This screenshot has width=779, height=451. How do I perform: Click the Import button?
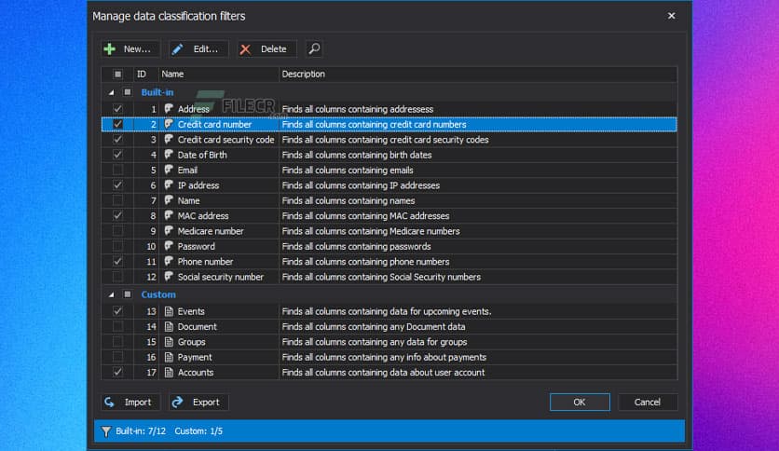pos(130,402)
